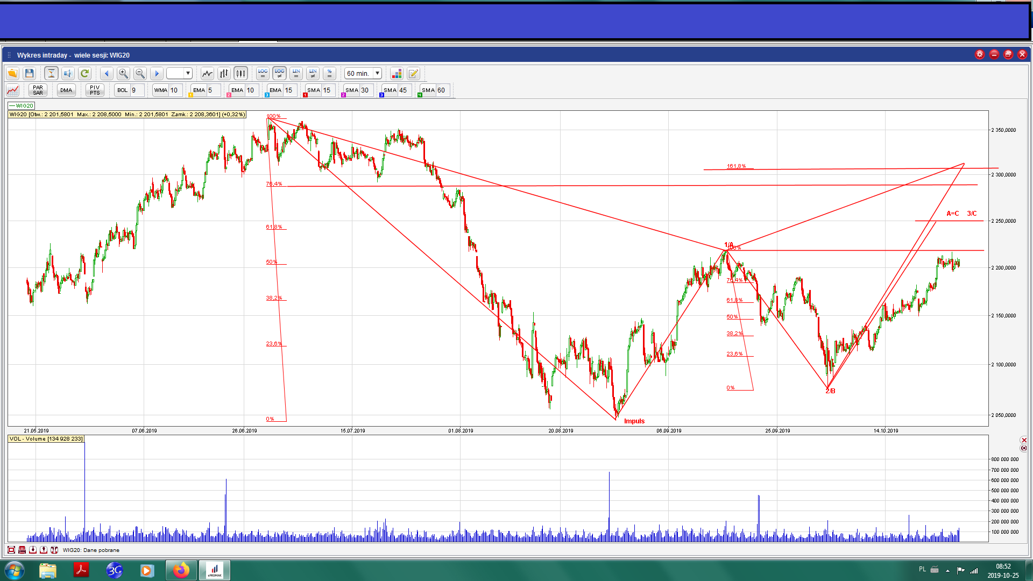1033x581 pixels.
Task: Toggle the DMA indicator button
Action: click(x=66, y=90)
